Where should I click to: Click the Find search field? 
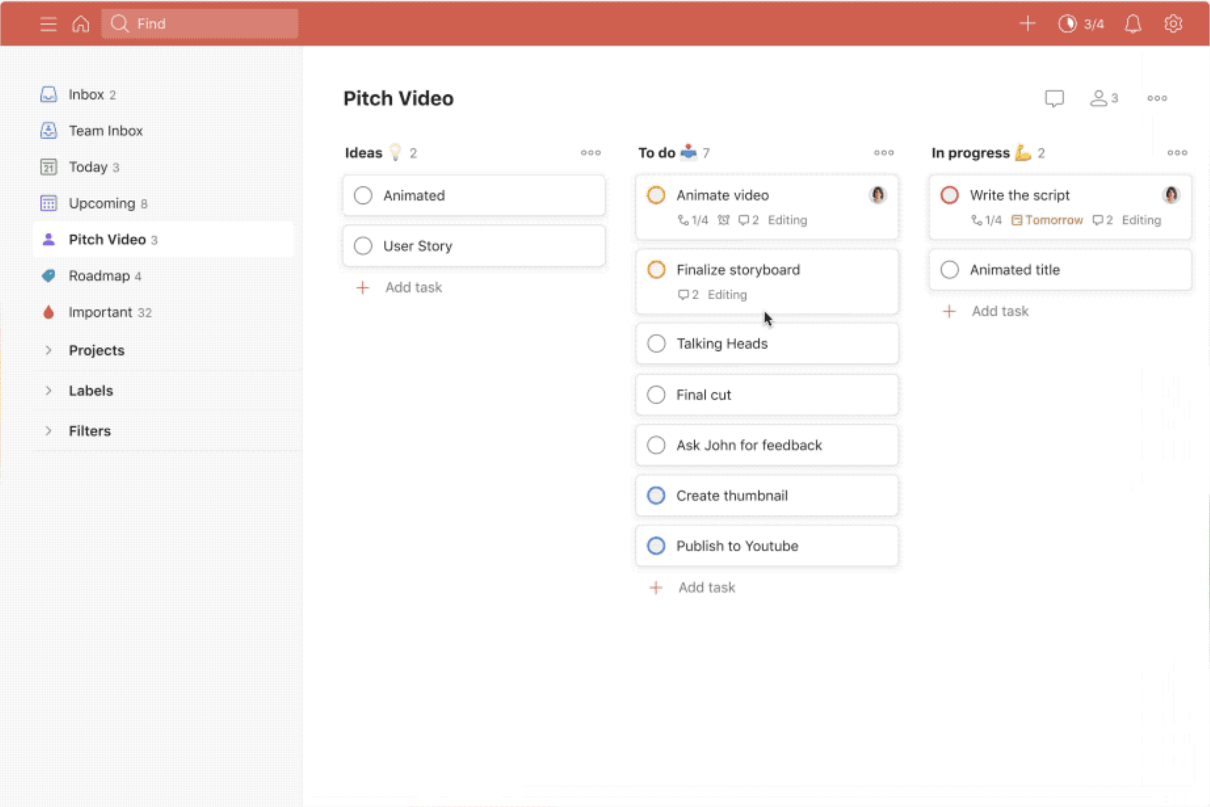coord(200,24)
